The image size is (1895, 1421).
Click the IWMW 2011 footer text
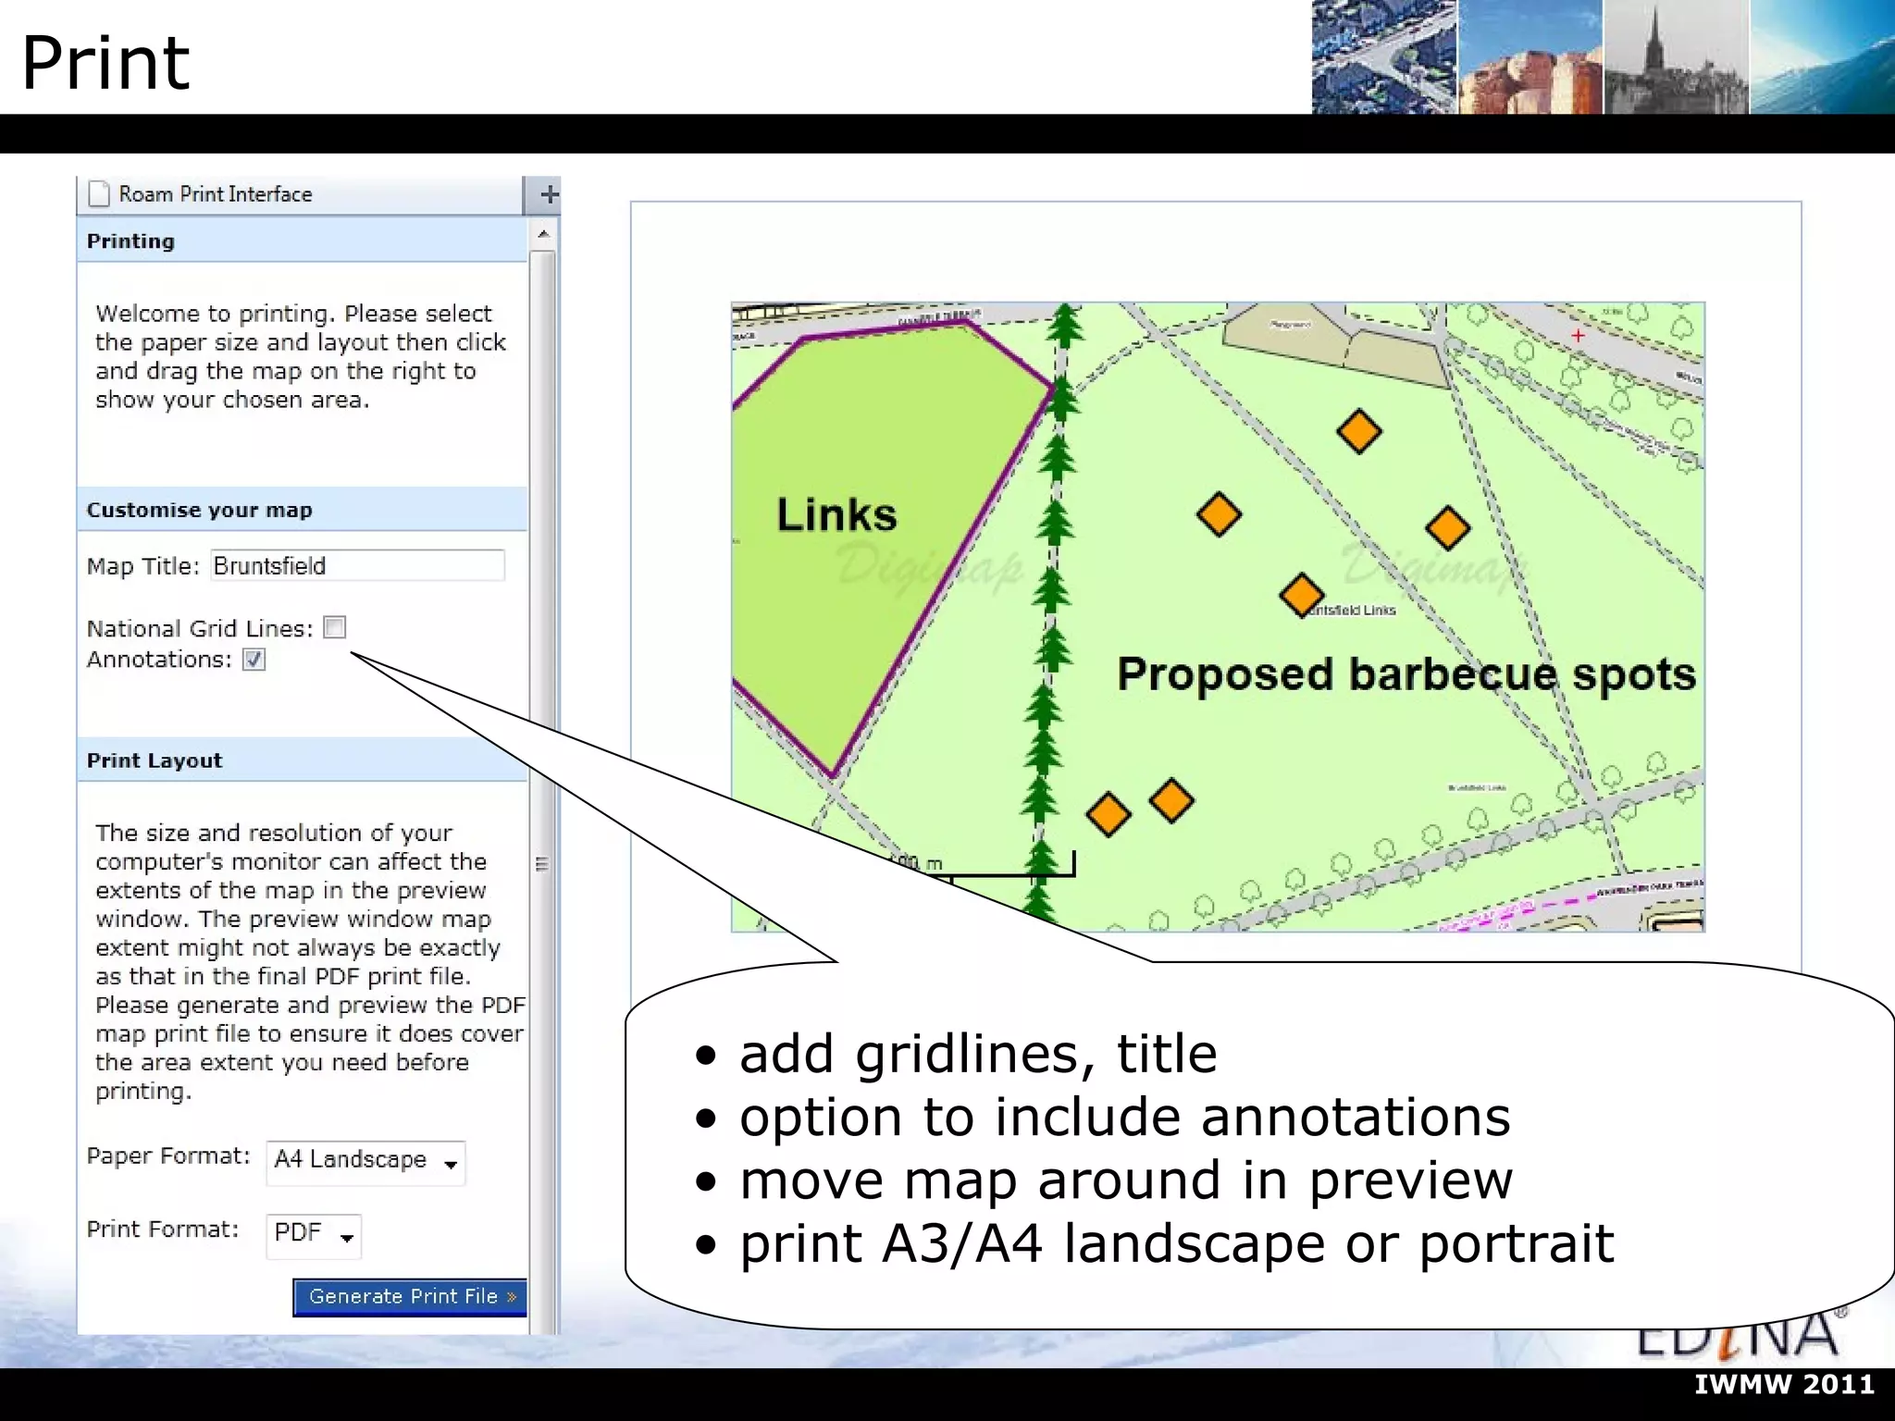1785,1384
